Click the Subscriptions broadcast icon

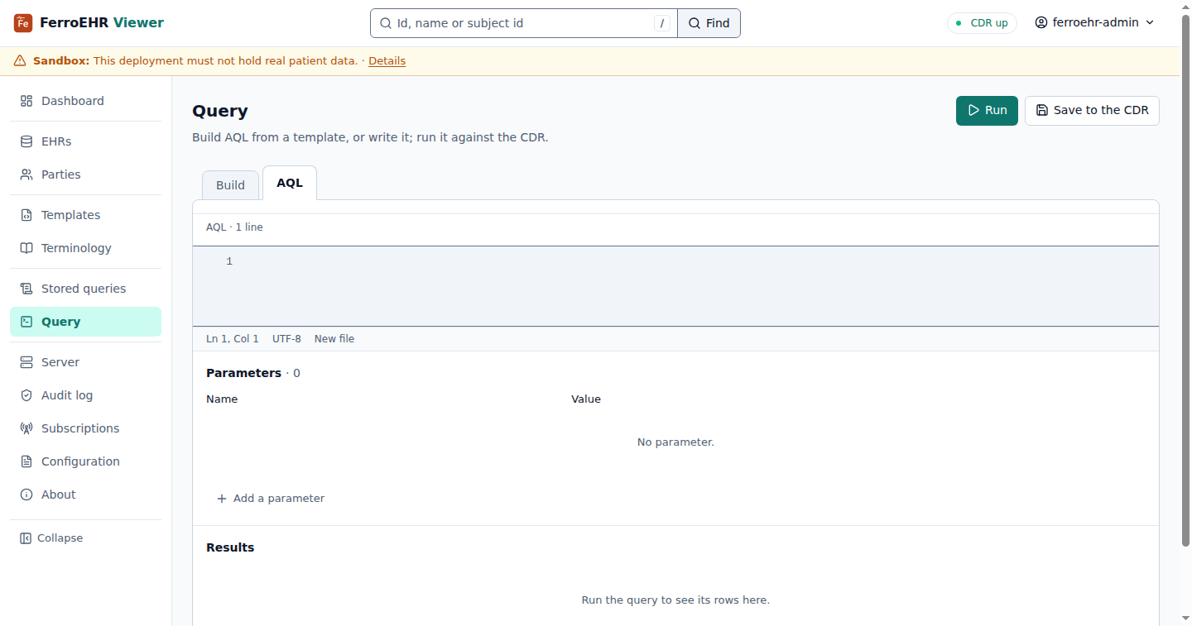(26, 428)
